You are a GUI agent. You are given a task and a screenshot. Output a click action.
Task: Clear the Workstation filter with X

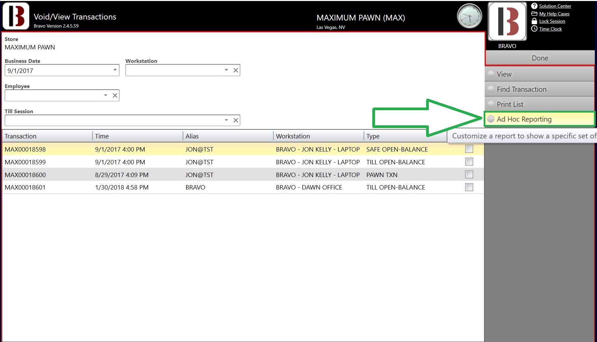(x=236, y=70)
